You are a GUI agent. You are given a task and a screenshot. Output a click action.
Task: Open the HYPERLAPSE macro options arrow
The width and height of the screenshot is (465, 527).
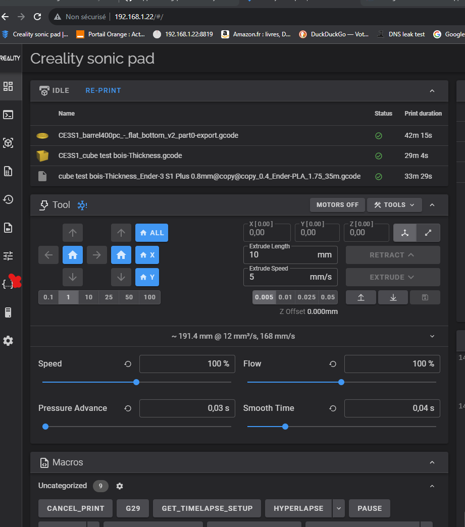339,508
